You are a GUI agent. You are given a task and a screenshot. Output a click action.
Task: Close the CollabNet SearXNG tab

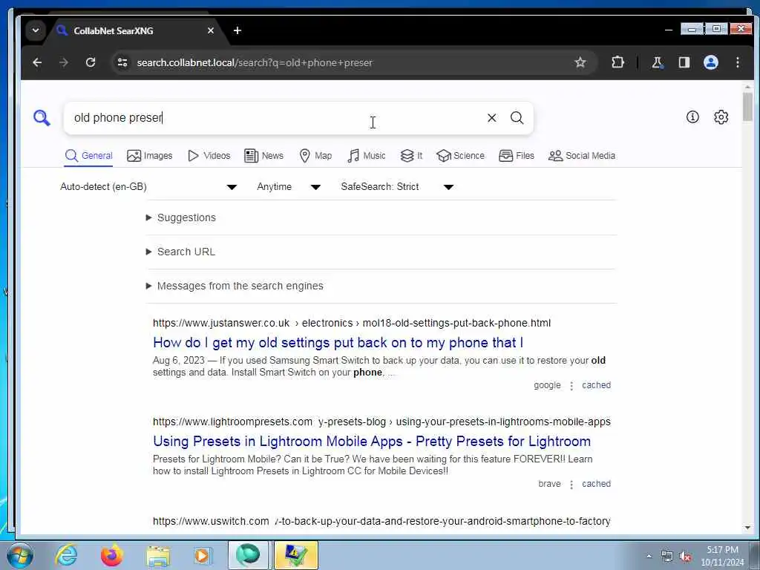pyautogui.click(x=210, y=30)
